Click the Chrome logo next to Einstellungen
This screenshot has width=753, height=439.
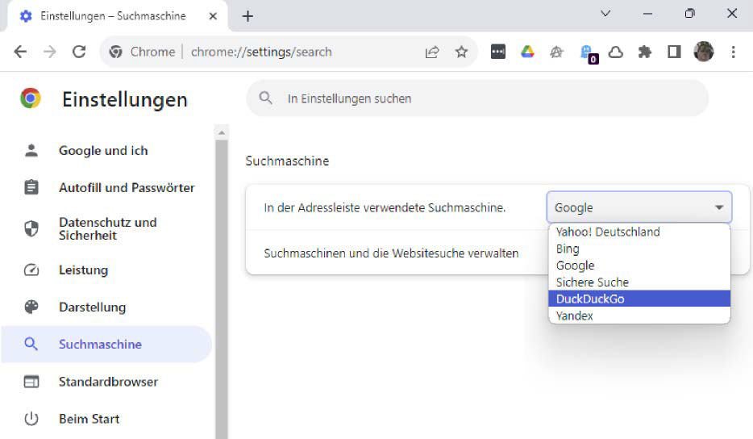(31, 98)
